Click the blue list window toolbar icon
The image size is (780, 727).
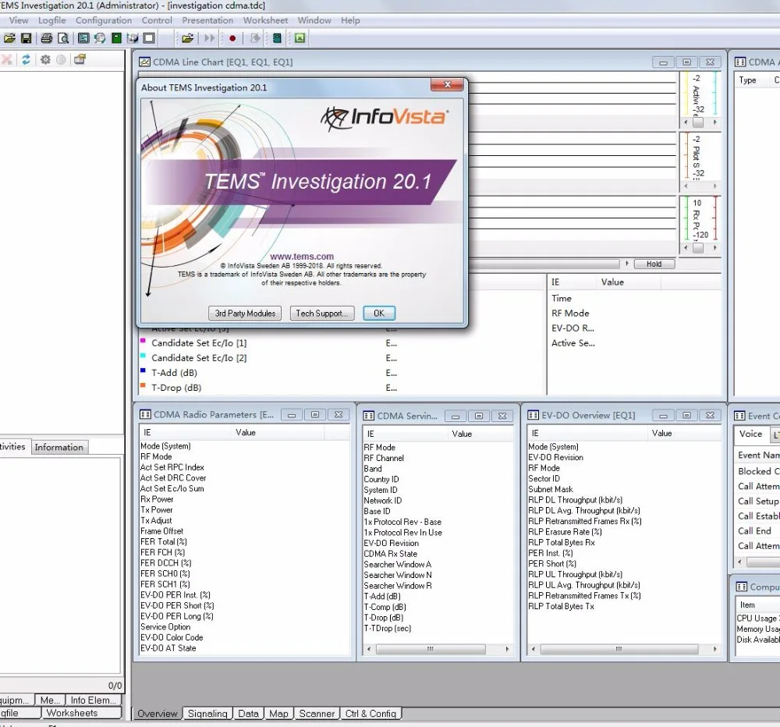tap(83, 38)
